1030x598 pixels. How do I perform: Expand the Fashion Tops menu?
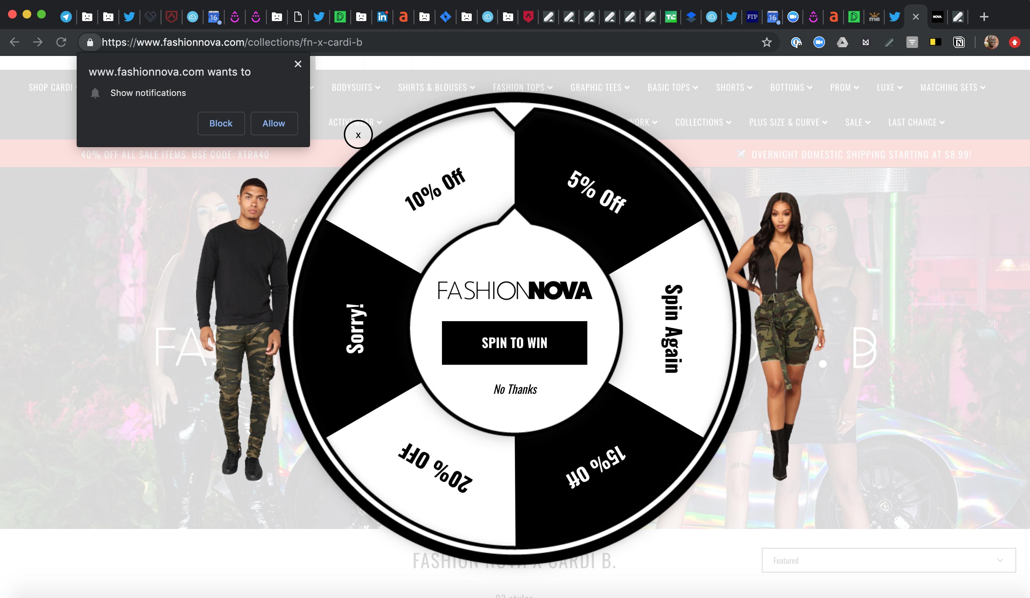tap(523, 88)
